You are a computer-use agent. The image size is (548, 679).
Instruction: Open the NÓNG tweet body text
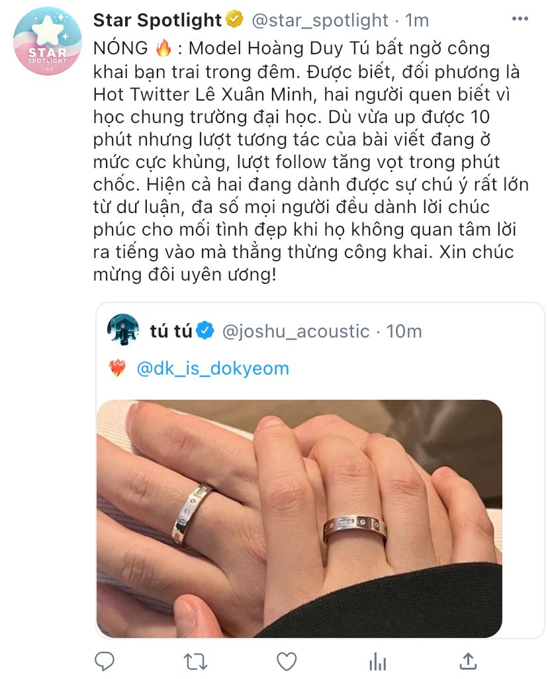point(310,161)
